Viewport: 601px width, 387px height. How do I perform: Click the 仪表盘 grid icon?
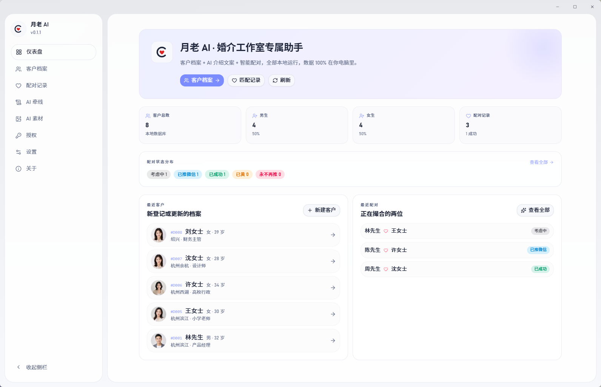point(19,52)
